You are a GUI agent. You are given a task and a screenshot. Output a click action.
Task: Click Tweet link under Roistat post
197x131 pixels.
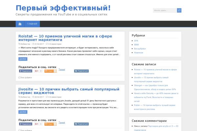click(62, 69)
